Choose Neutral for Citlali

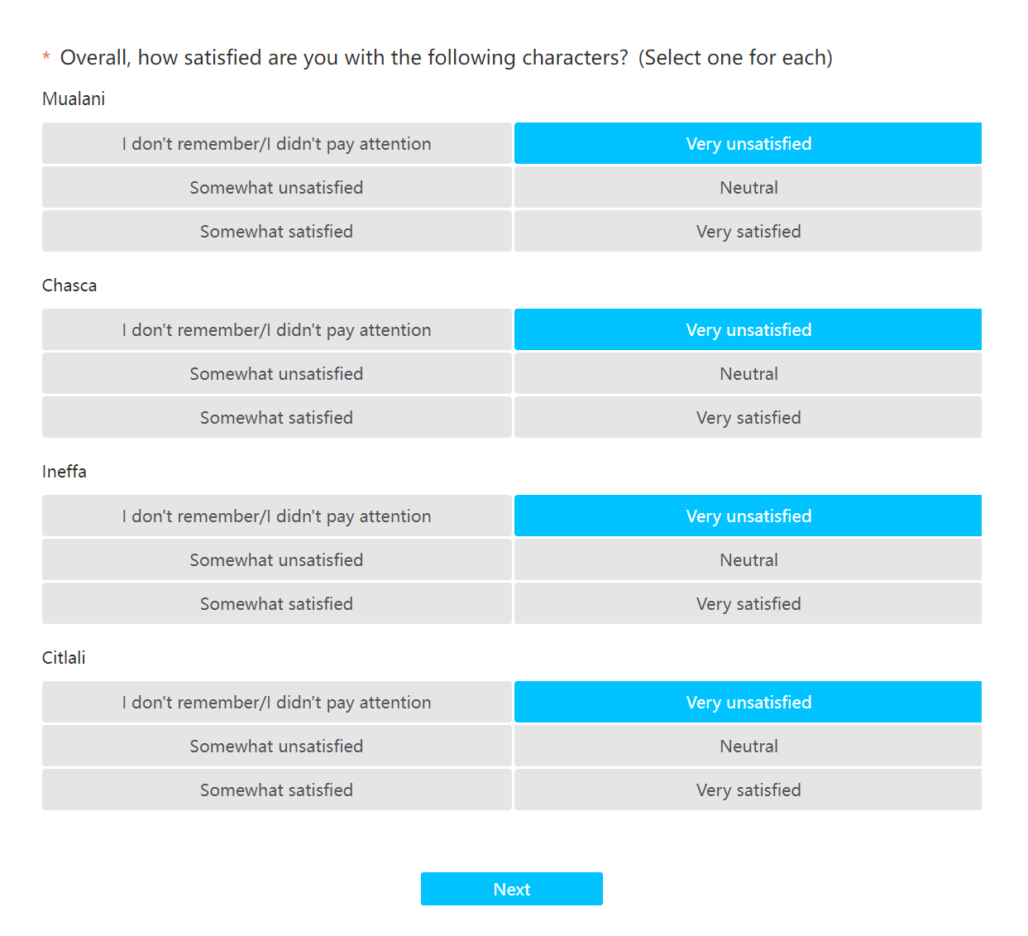coord(748,746)
